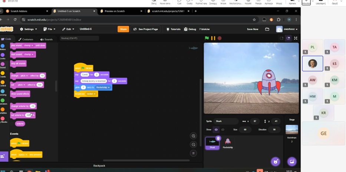The width and height of the screenshot is (346, 172).
Task: Switch to the Costumes tab
Action: (x=26, y=39)
